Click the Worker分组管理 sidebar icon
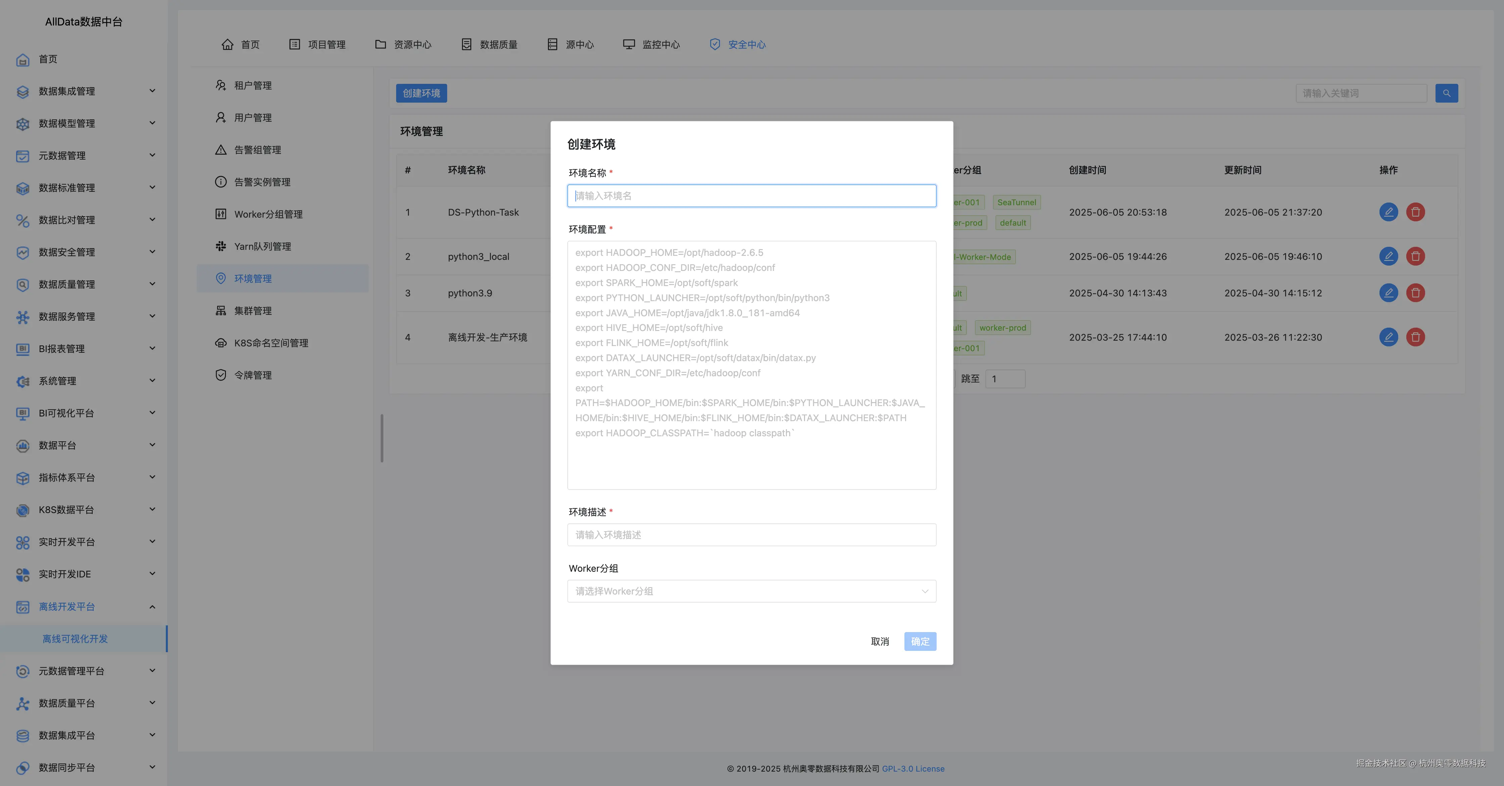The height and width of the screenshot is (786, 1504). [x=221, y=214]
